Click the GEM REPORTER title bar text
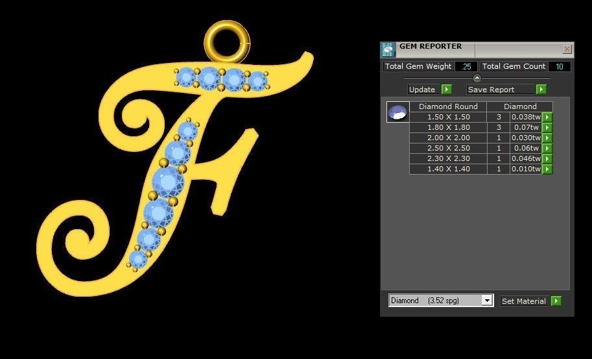 click(431, 46)
